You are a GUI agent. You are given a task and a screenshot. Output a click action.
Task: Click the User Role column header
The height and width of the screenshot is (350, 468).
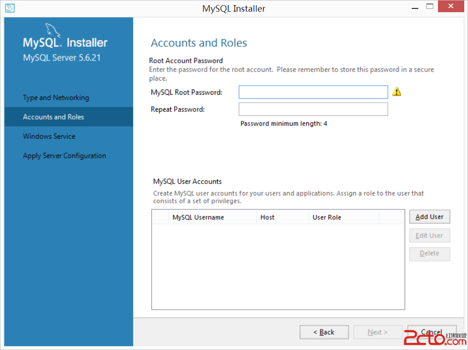[x=344, y=217]
